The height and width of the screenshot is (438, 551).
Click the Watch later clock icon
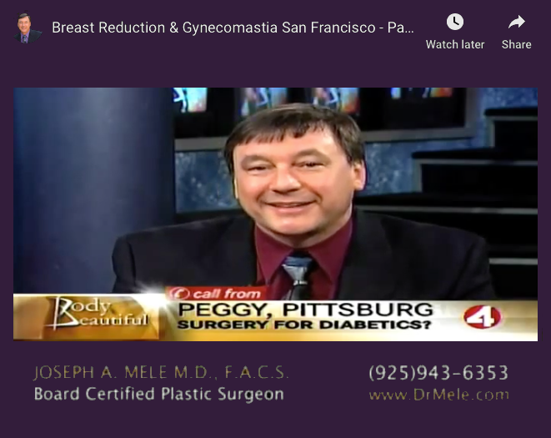[455, 22]
